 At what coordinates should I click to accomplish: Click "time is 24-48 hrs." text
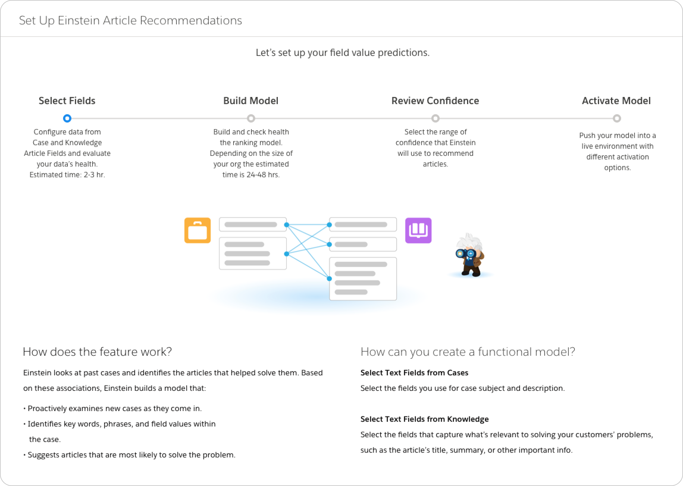point(251,175)
